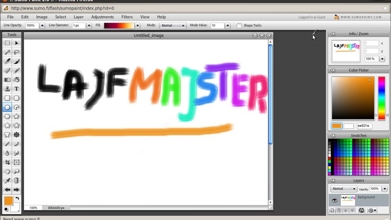Collapse the Color Picker panel
This screenshot has height=220, width=391.
click(333, 70)
